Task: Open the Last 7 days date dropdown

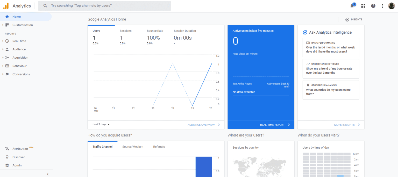Action: click(x=101, y=124)
